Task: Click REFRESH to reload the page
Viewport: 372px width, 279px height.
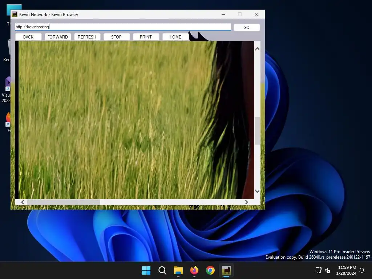Action: pos(87,37)
